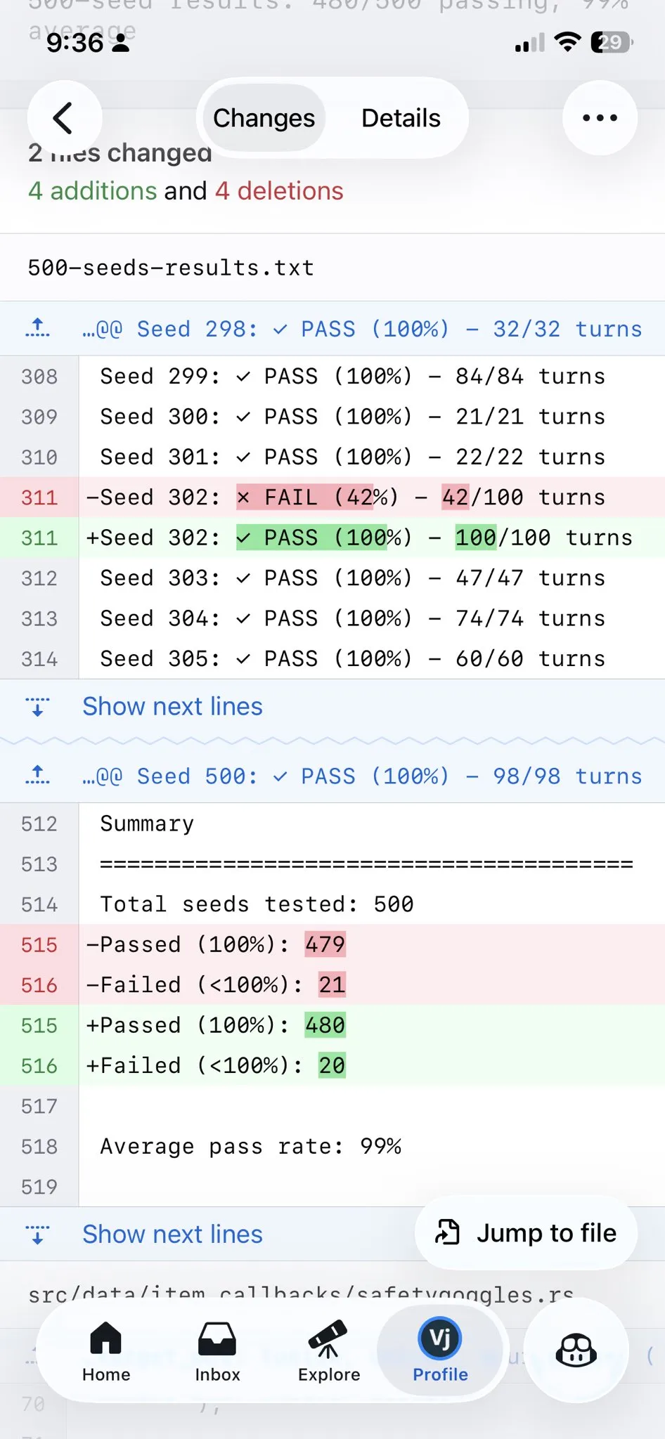This screenshot has width=665, height=1439.
Task: Tap the back arrow button
Action: click(x=64, y=118)
